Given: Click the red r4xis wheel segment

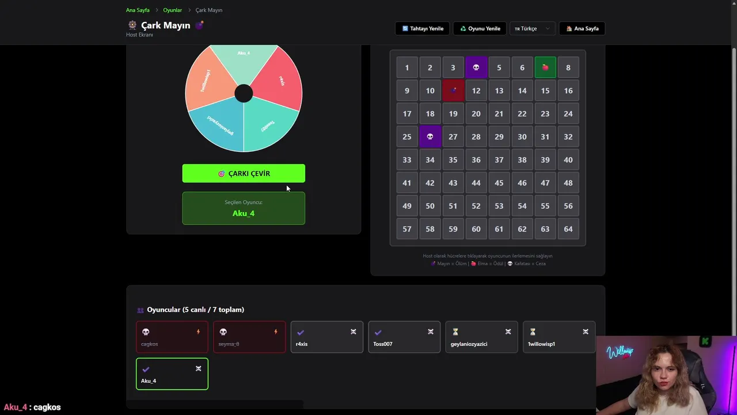Looking at the screenshot, I should pyautogui.click(x=279, y=81).
